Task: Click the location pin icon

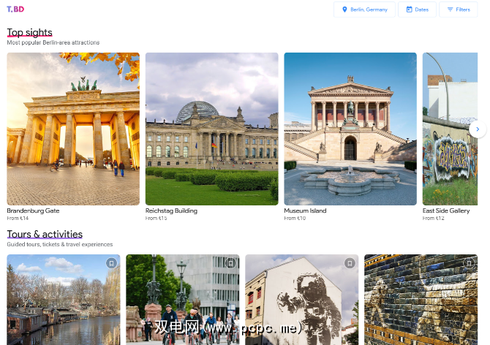Action: tap(344, 10)
